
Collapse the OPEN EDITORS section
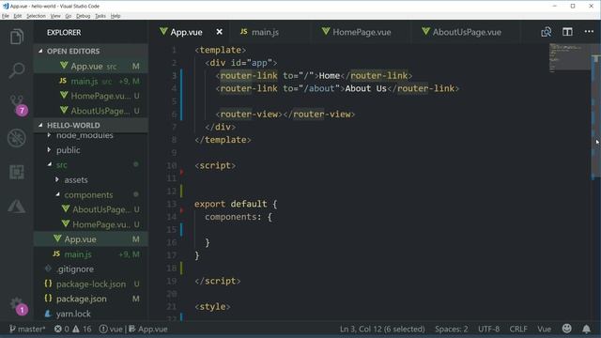(x=91, y=51)
